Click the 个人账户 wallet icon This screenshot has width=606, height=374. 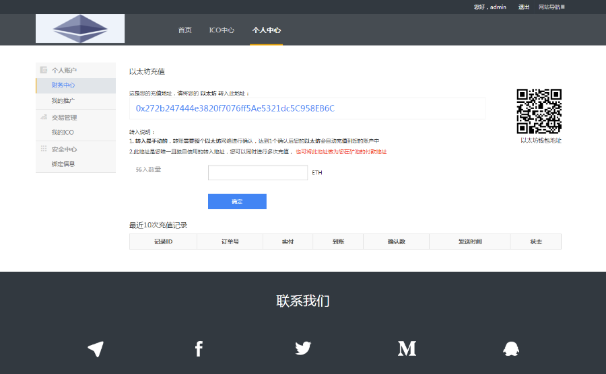(44, 70)
